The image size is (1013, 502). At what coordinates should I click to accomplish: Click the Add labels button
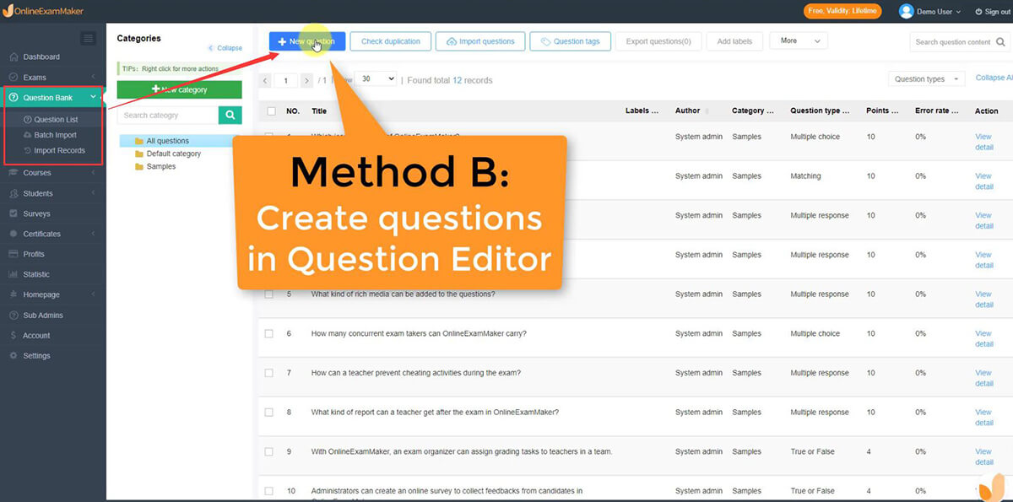[x=735, y=41]
